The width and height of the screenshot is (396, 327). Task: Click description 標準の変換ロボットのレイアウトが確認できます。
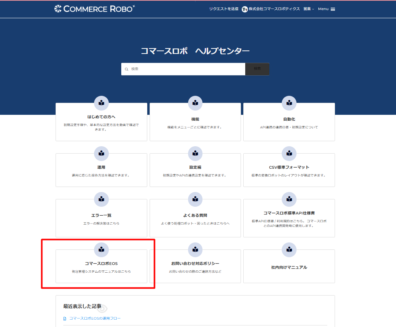(x=289, y=175)
